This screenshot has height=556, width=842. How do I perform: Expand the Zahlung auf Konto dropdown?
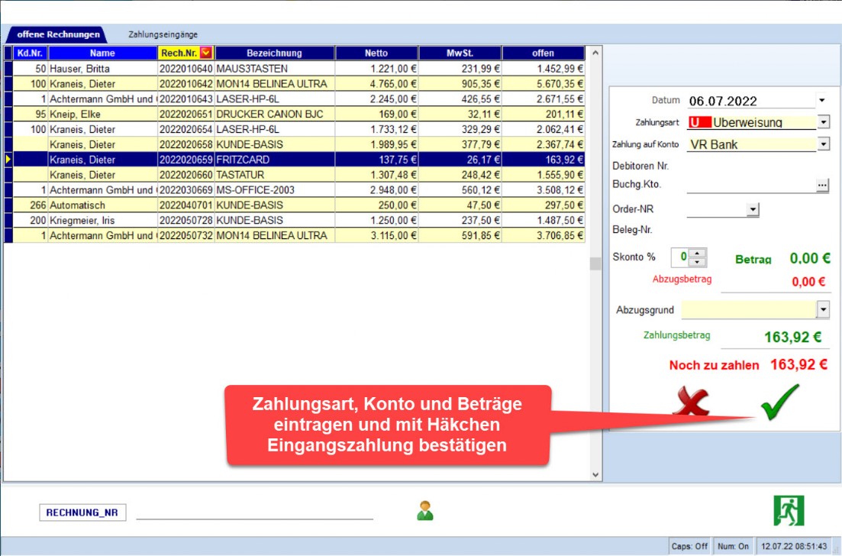tap(823, 144)
